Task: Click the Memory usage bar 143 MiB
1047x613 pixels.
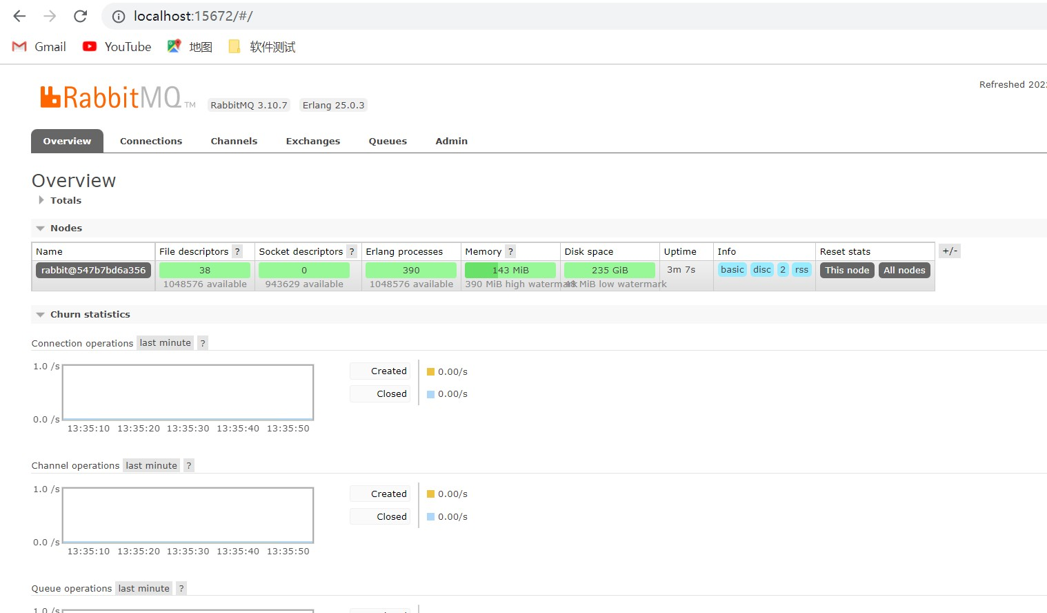Action: (510, 270)
